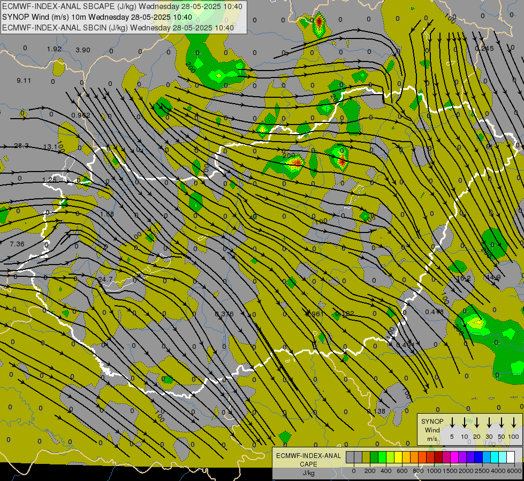Select the purple swatch left of 2000 tick

462,457
